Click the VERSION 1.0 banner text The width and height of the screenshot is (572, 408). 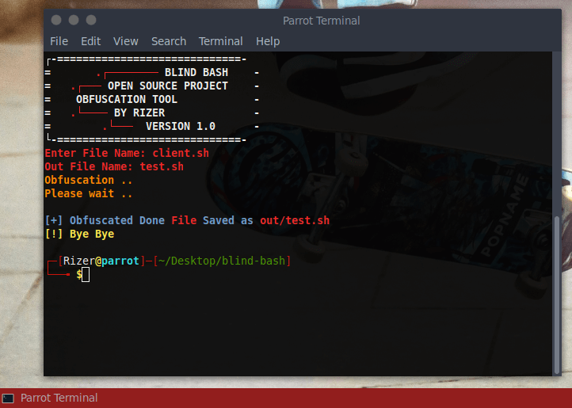[x=181, y=126]
